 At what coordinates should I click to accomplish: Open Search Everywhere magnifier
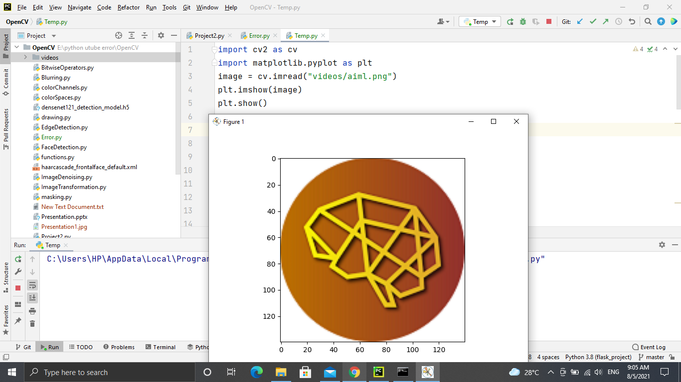[x=648, y=21]
